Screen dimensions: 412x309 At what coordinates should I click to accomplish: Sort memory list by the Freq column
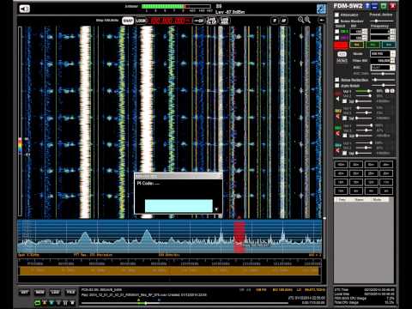342,200
